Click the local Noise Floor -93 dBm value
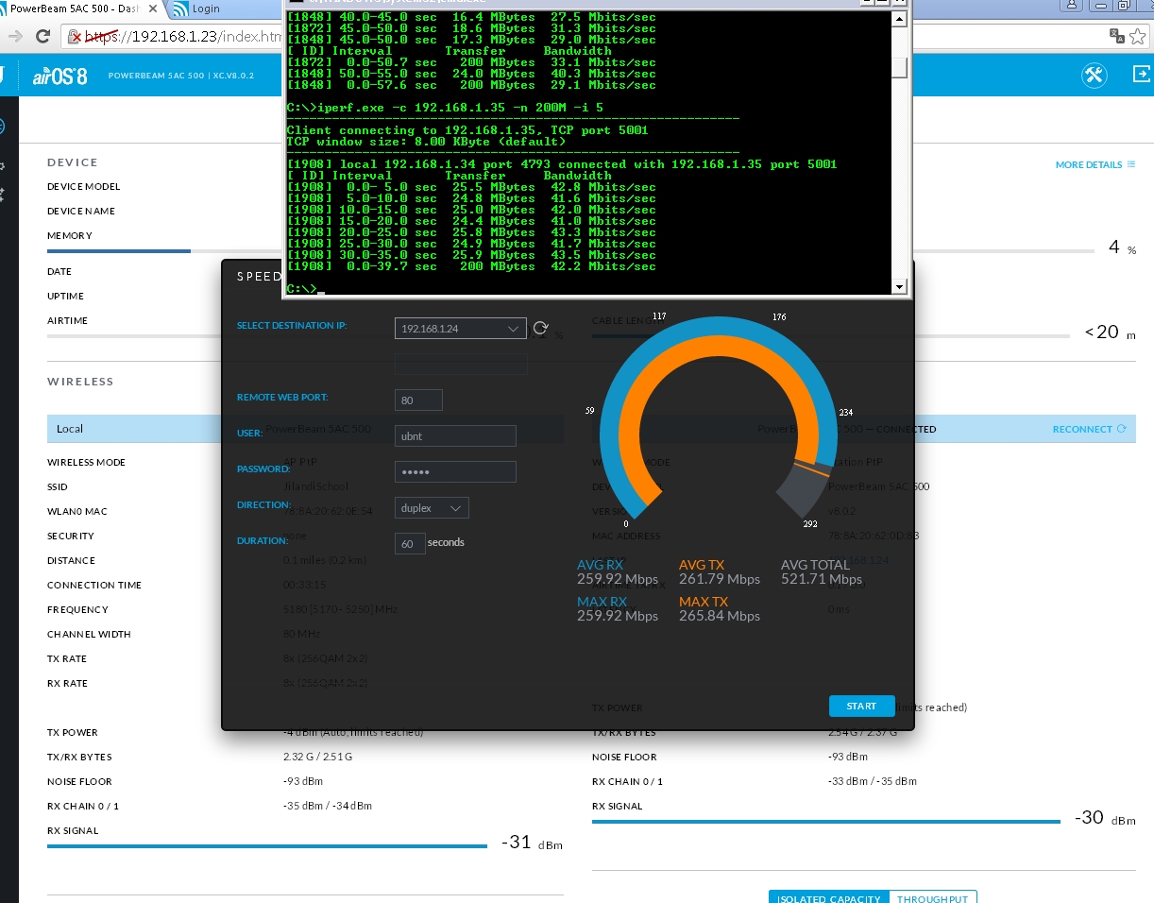Image resolution: width=1154 pixels, height=903 pixels. [303, 782]
